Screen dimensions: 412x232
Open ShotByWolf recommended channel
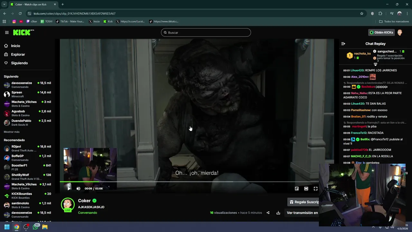click(27, 177)
